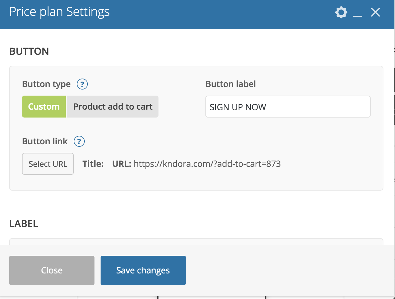Viewport: 395px width, 299px height.
Task: Click the bold Title: text
Action: [x=93, y=164]
